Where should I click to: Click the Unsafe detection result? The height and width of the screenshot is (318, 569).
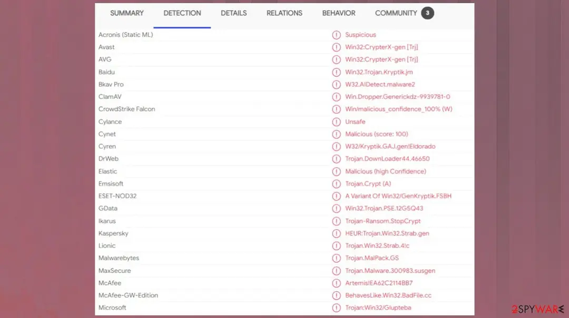355,122
